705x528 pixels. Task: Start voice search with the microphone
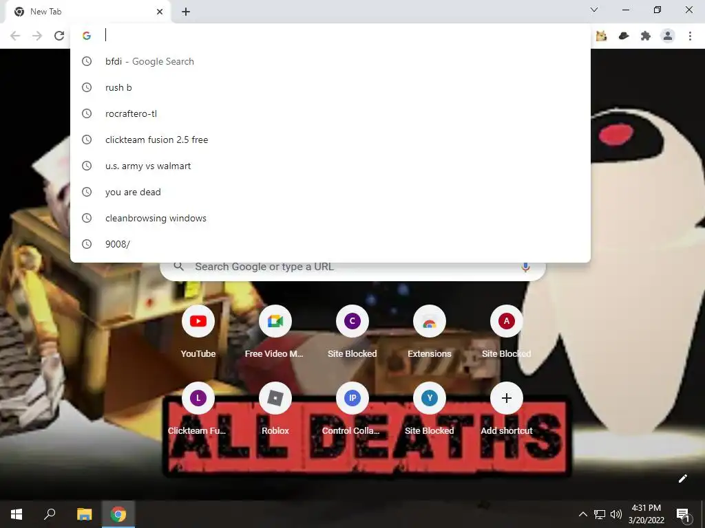(525, 267)
